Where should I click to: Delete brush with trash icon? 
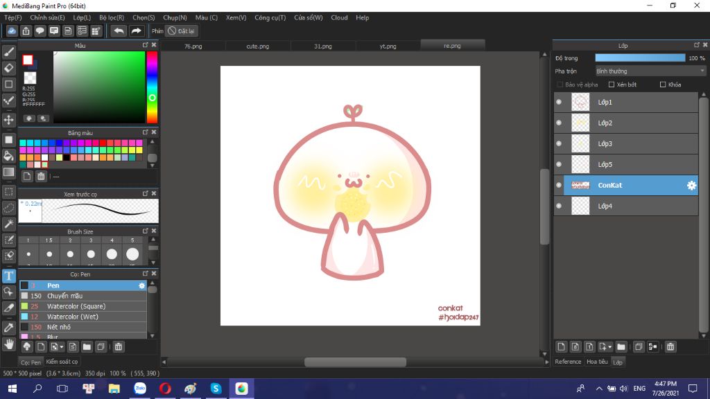[x=118, y=346]
